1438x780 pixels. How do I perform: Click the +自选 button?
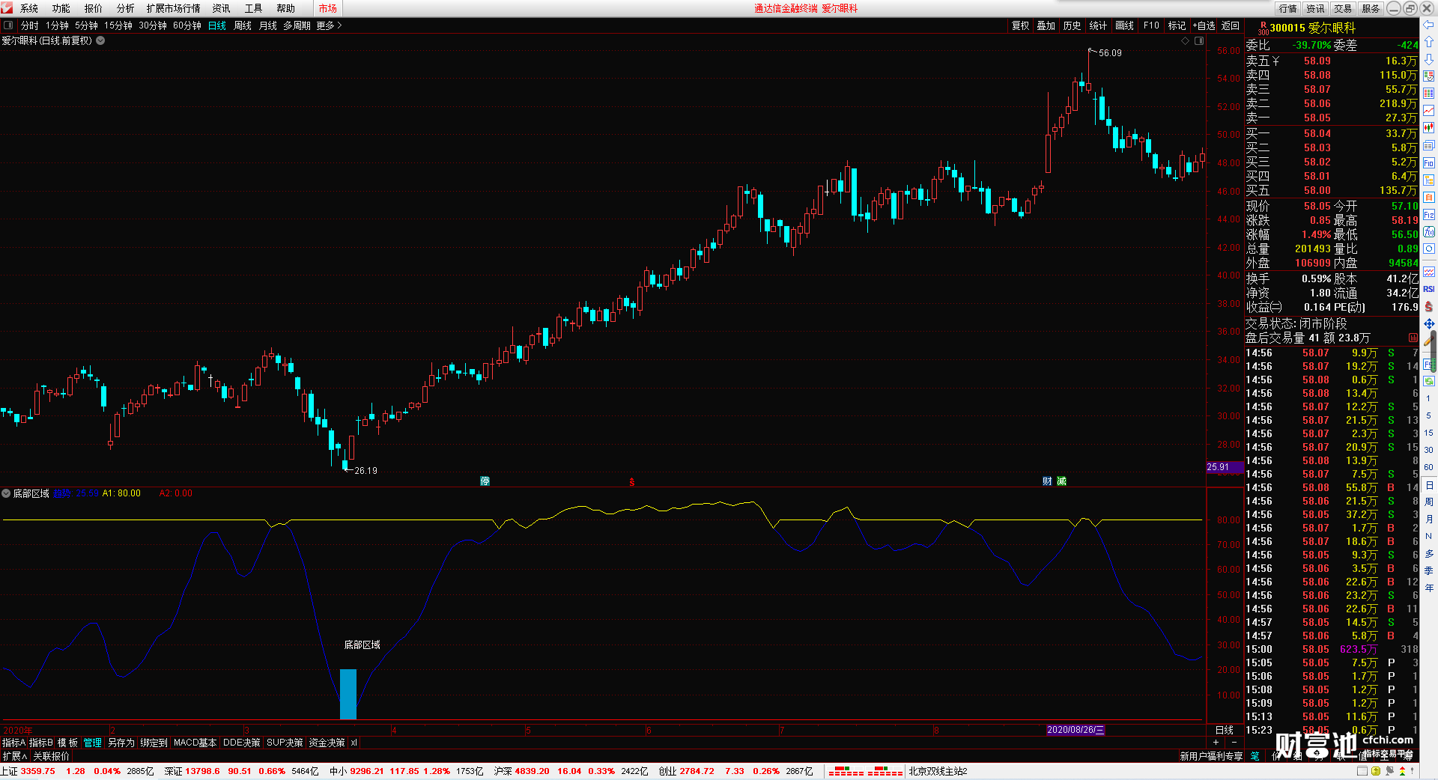click(x=1204, y=25)
